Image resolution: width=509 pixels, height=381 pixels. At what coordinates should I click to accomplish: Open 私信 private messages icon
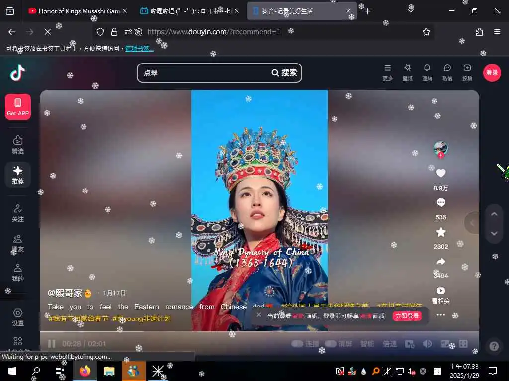click(447, 72)
